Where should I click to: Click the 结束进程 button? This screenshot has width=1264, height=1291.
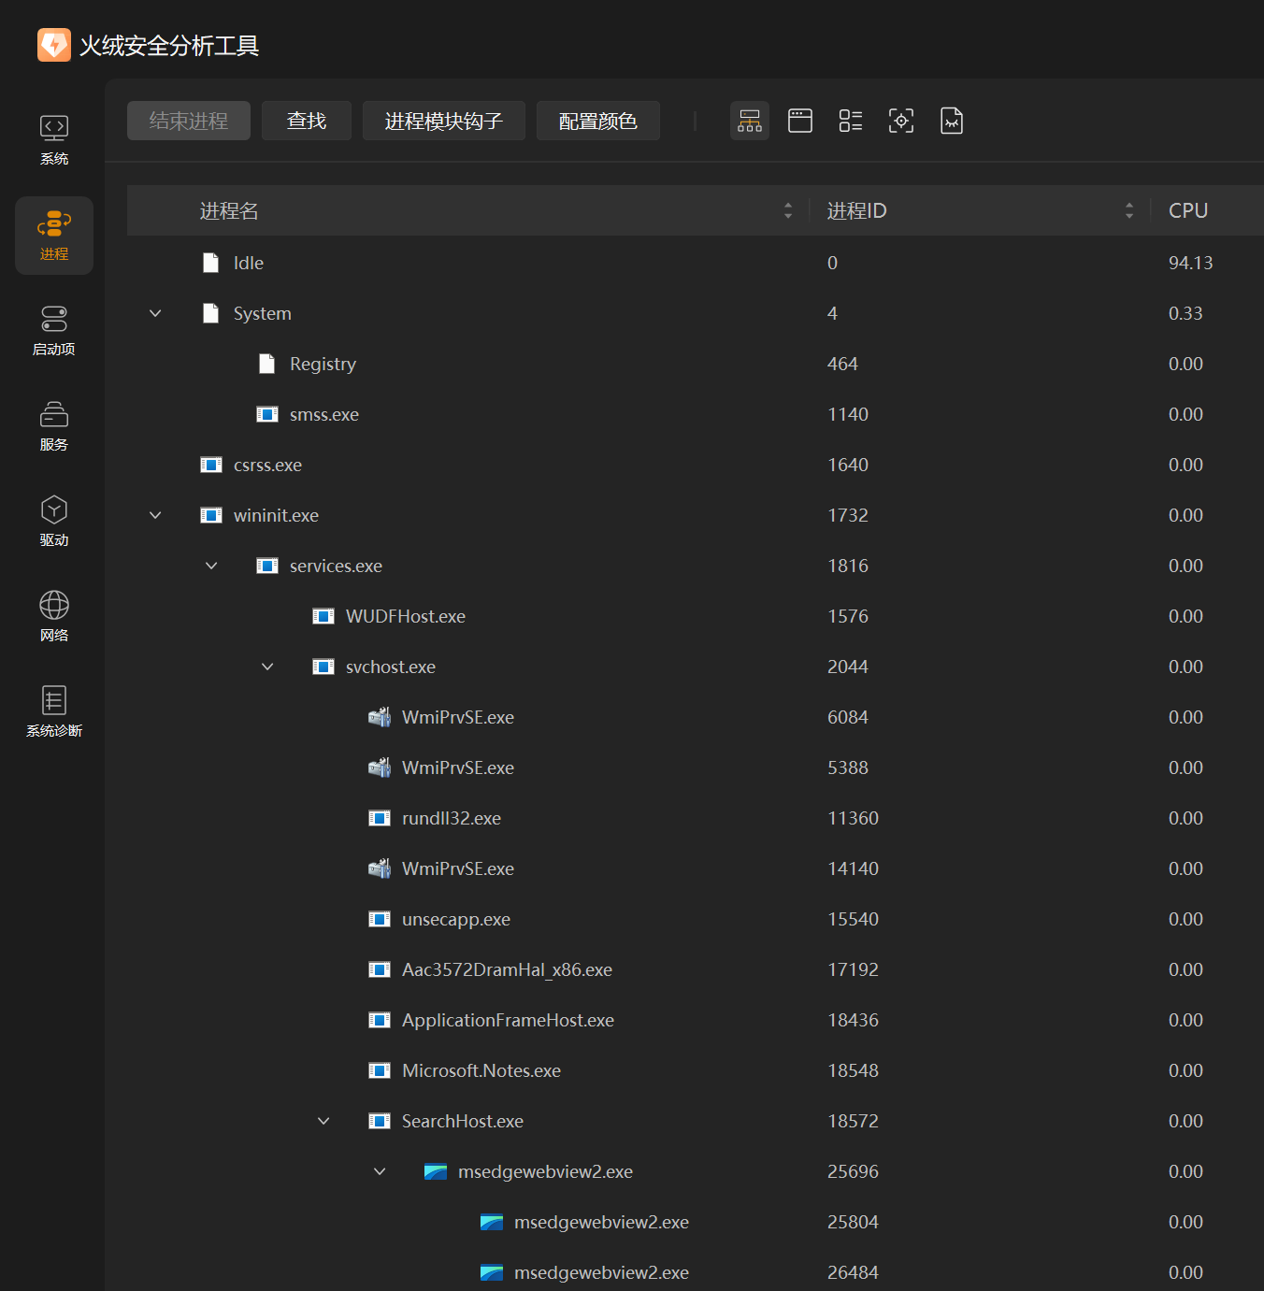point(189,121)
